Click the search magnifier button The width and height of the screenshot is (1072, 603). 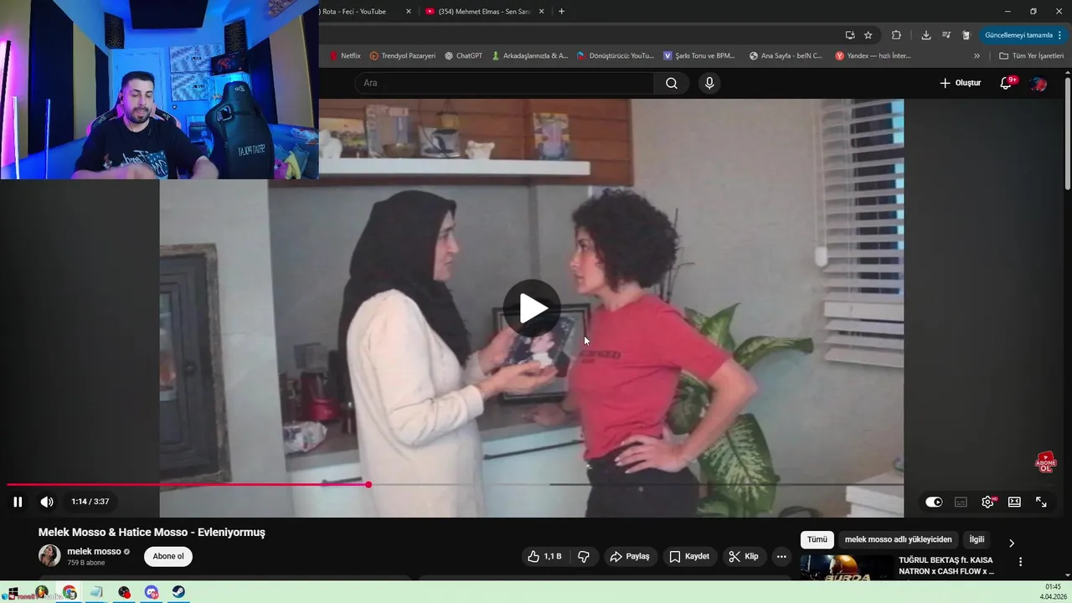672,83
